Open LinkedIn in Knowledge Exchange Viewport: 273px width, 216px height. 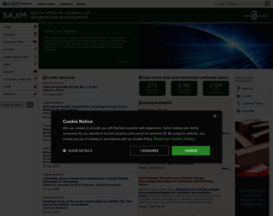click(253, 96)
